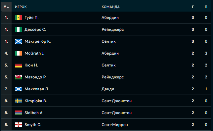Open the Данди team page

[x=108, y=89]
